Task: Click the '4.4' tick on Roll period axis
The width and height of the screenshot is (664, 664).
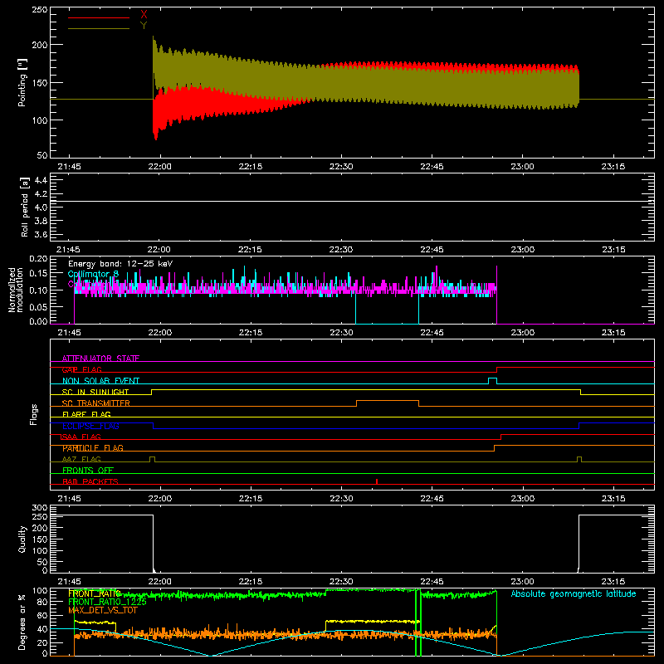Action: [x=40, y=180]
